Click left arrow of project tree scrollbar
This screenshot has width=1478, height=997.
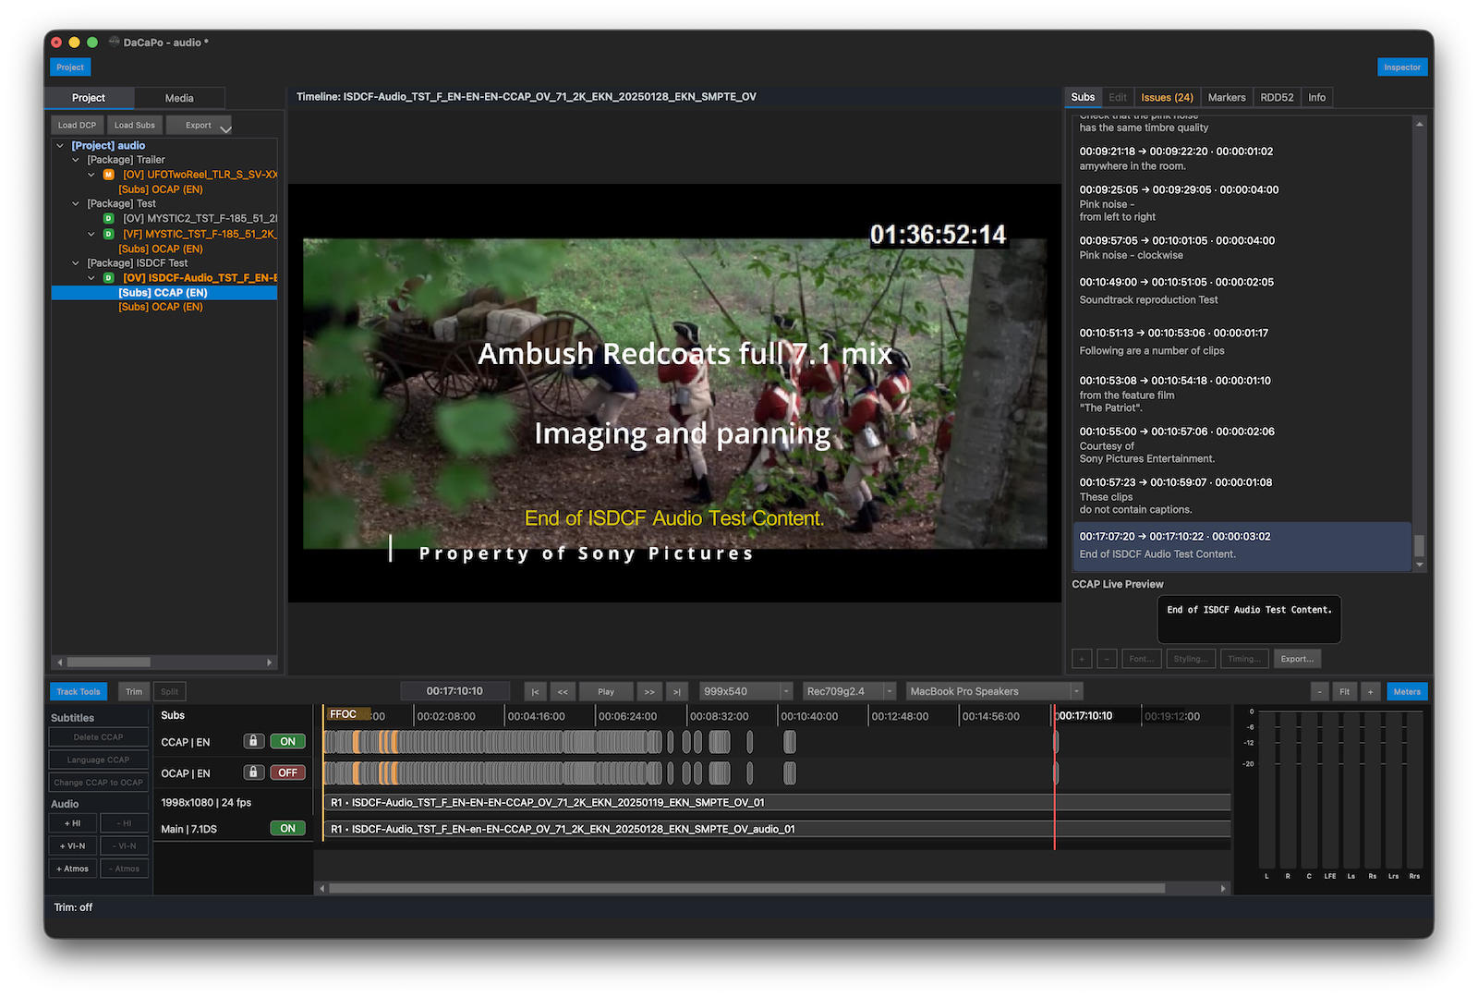(x=60, y=663)
